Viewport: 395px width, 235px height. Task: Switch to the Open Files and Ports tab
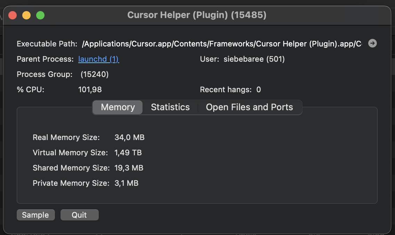point(249,107)
